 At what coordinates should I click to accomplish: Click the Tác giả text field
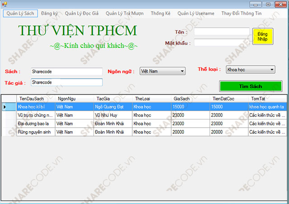66,82
